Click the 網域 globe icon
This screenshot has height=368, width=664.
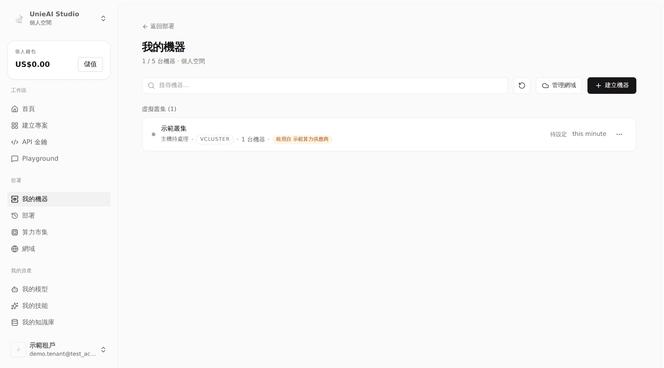15,249
